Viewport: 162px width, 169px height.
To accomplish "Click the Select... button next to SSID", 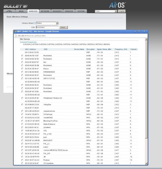I will (63, 27).
